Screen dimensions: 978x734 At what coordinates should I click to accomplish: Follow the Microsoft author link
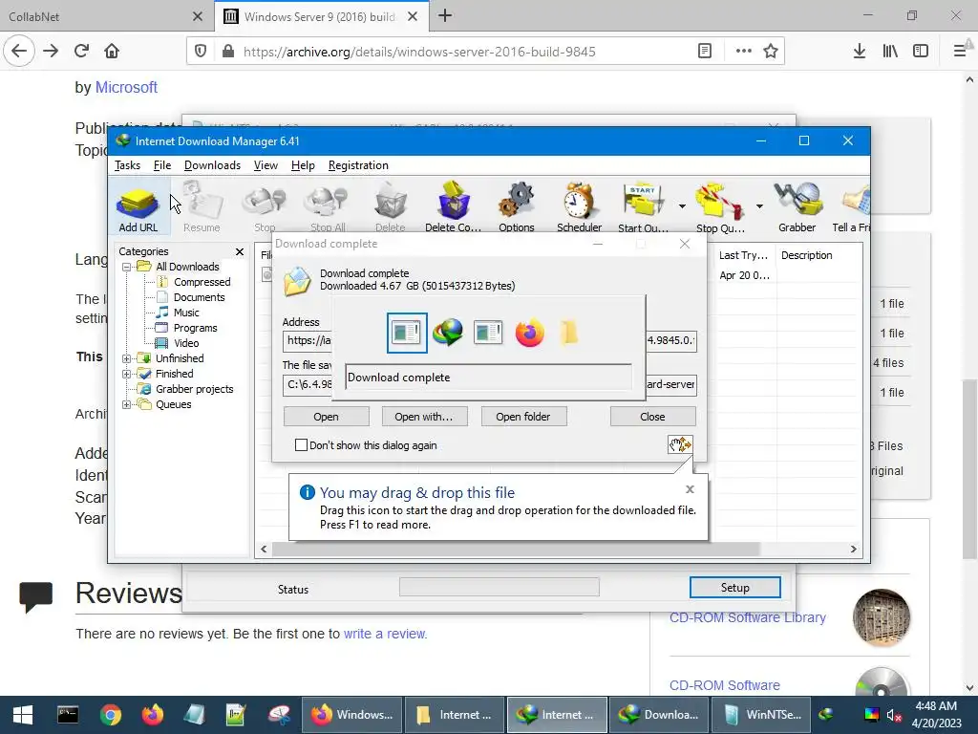(x=126, y=87)
